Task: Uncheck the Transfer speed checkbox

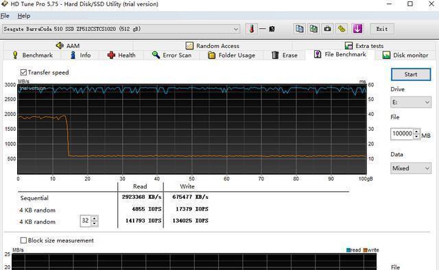Action: pos(23,73)
